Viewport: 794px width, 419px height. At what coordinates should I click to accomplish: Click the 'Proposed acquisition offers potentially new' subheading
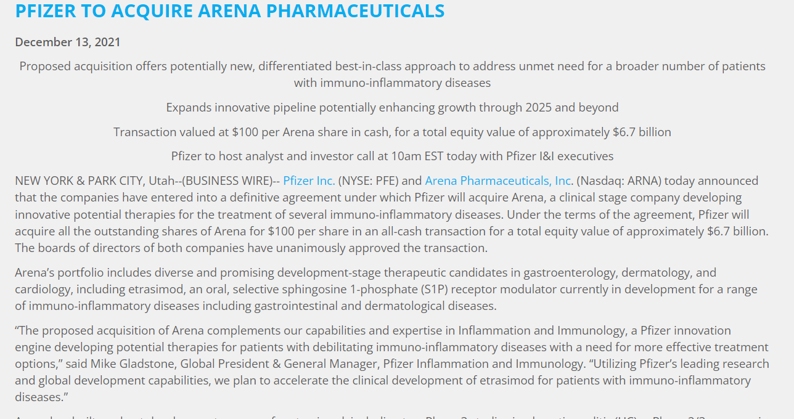392,74
